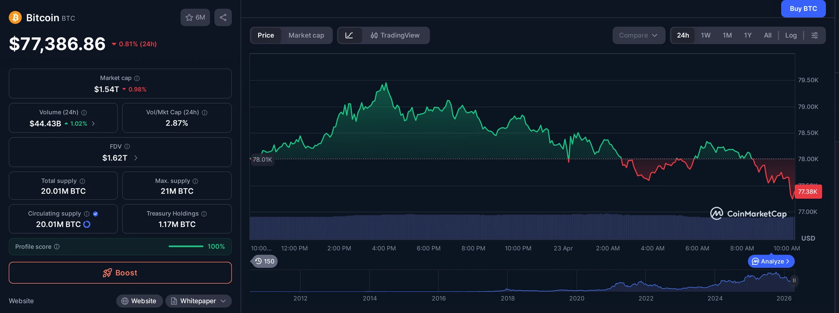Click the 23 Apr axis label

point(563,248)
